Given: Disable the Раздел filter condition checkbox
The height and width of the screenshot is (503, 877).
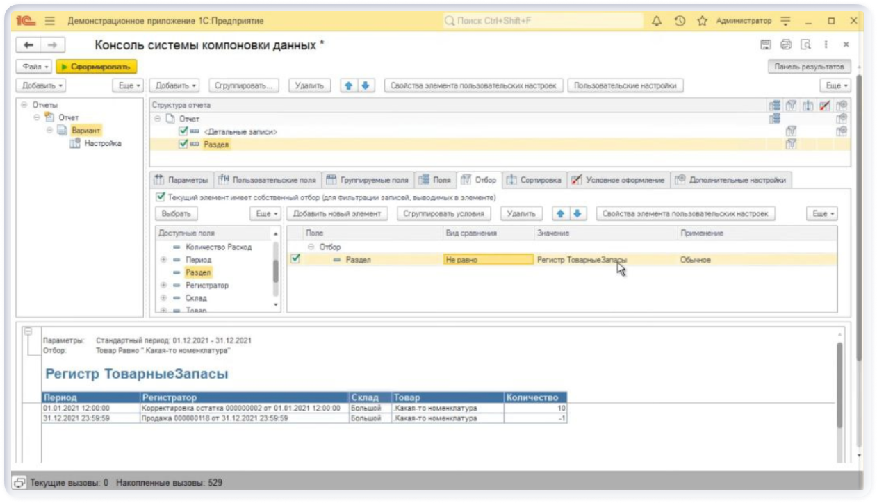Looking at the screenshot, I should pyautogui.click(x=295, y=259).
